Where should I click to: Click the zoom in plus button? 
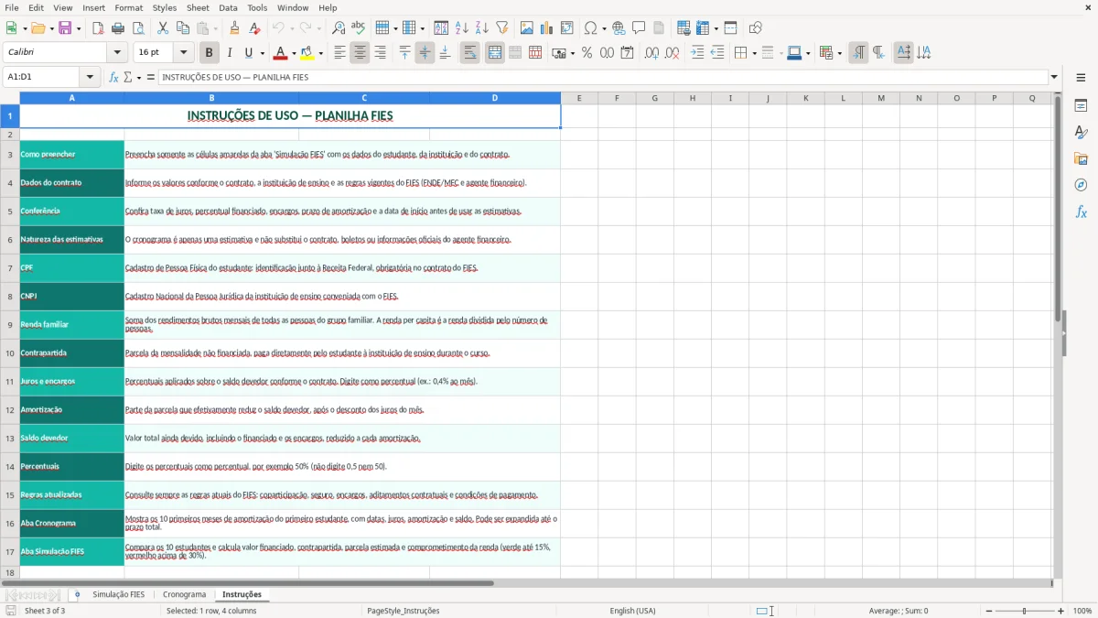coord(1061,611)
